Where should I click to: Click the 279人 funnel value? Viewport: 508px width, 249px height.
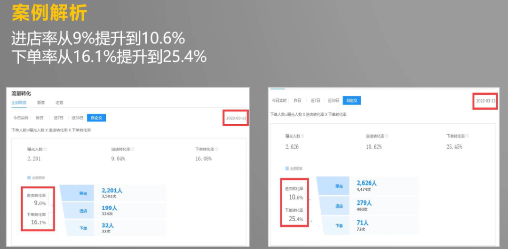click(364, 203)
